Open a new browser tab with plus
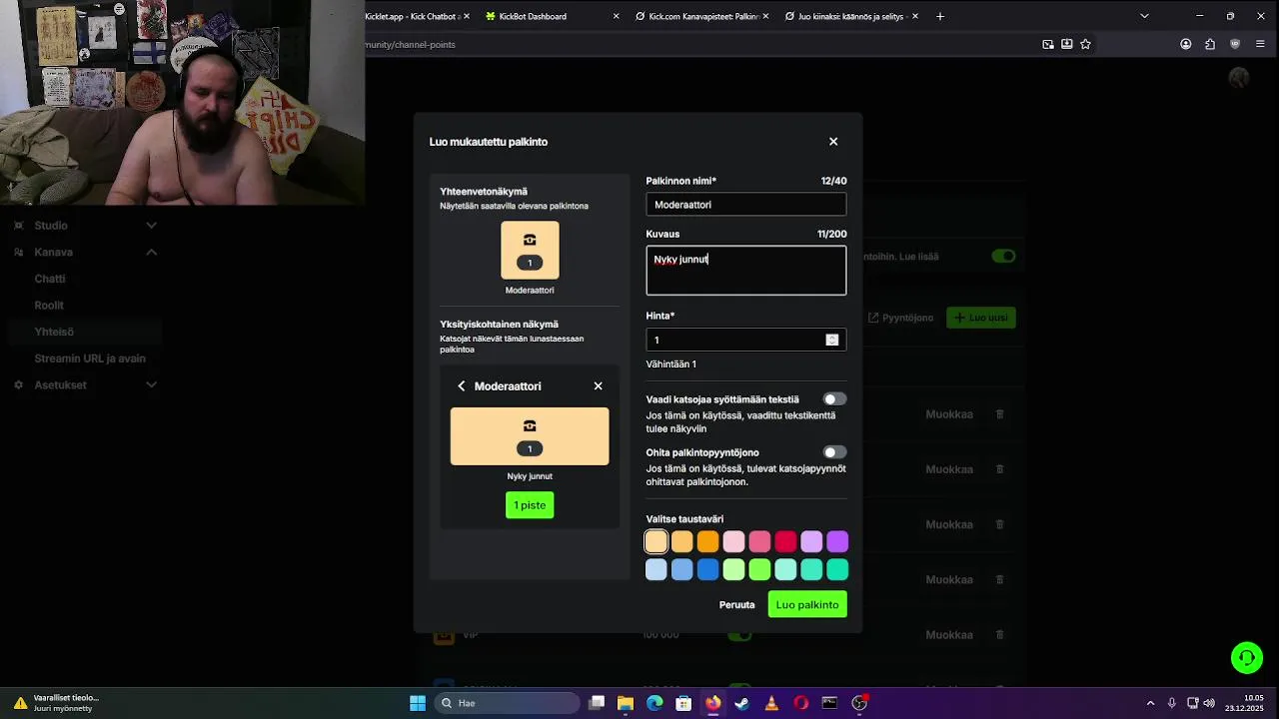Image resolution: width=1279 pixels, height=719 pixels. 939,16
